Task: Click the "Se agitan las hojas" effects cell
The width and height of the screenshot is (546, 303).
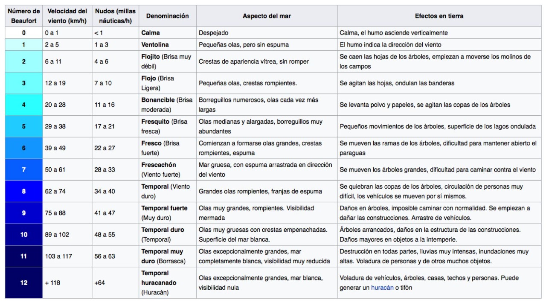Action: tap(397, 83)
